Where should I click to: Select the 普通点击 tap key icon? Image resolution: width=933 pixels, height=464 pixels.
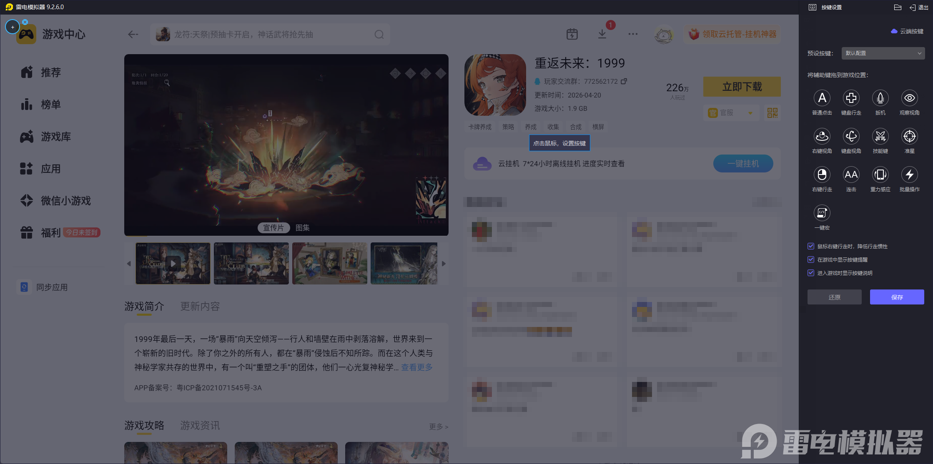tap(822, 98)
